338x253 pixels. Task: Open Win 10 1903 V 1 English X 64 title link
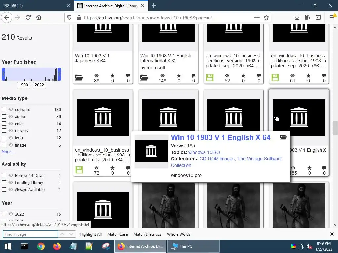220,137
